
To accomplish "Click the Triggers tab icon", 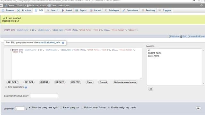I will [160, 10].
